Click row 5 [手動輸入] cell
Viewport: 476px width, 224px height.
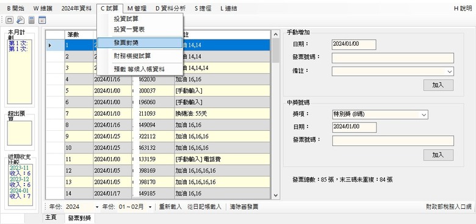(222, 91)
